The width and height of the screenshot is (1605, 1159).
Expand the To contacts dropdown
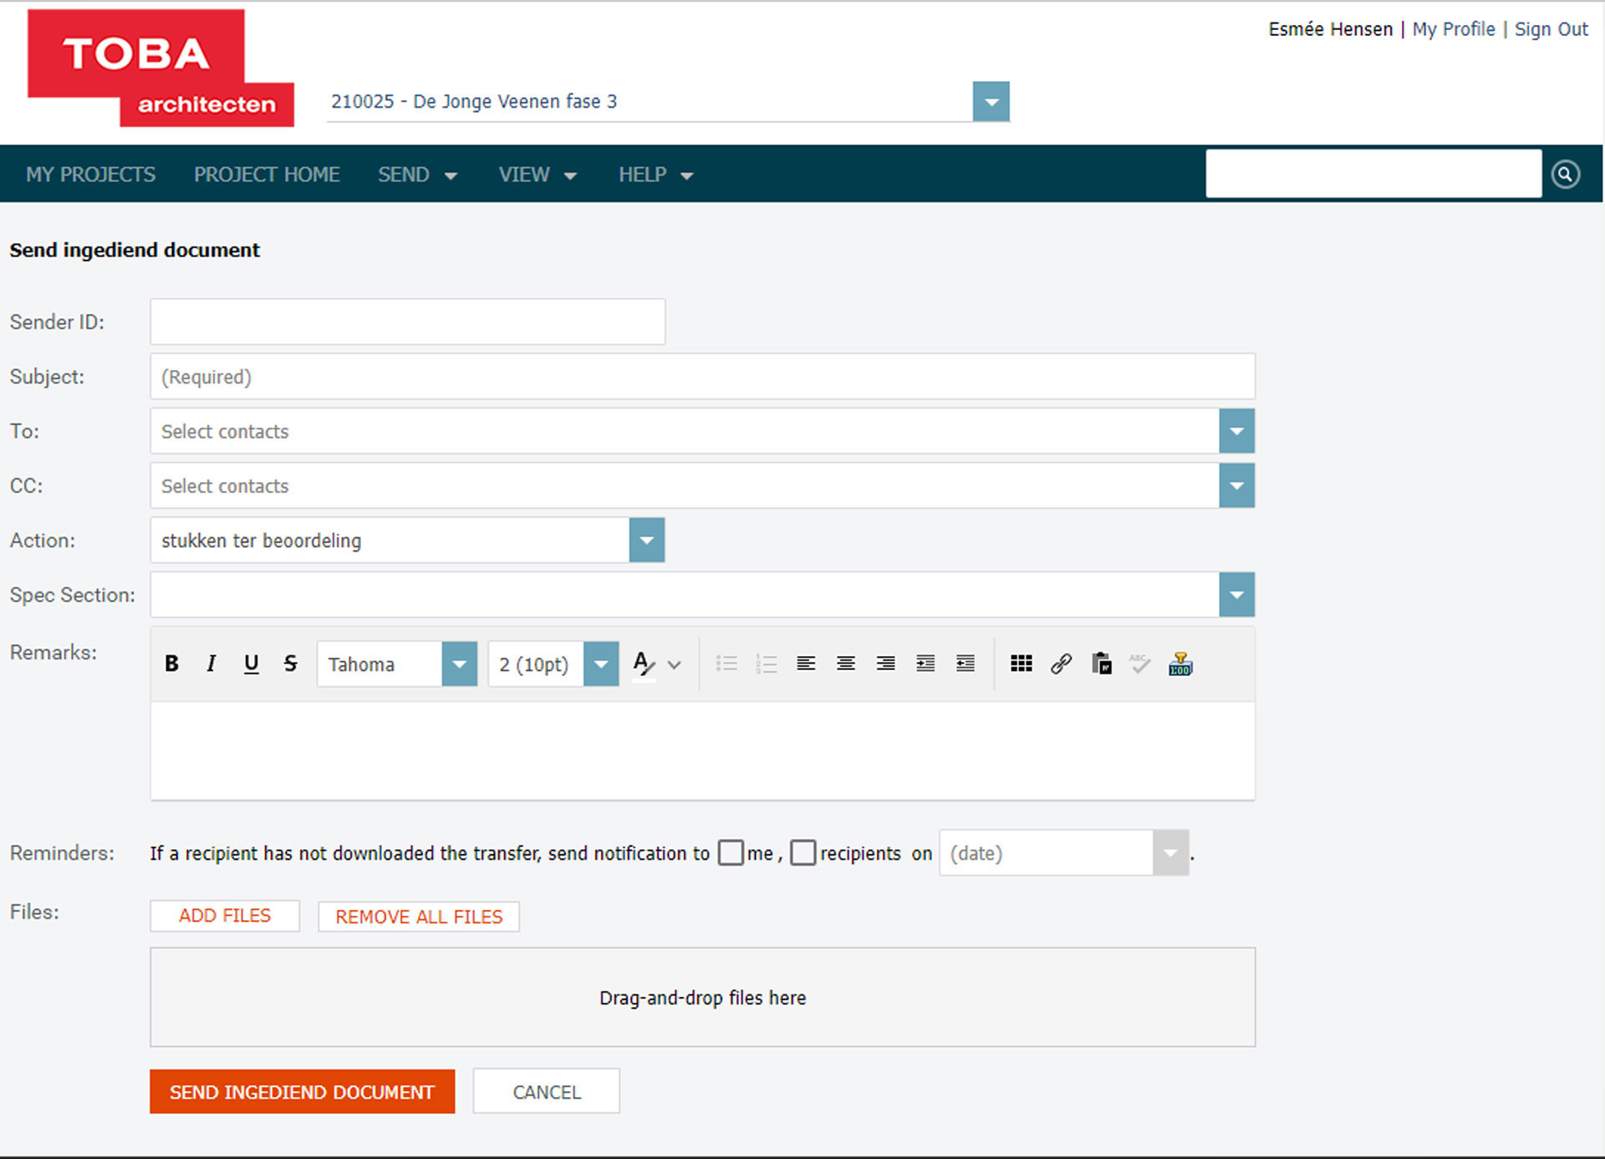click(1236, 431)
